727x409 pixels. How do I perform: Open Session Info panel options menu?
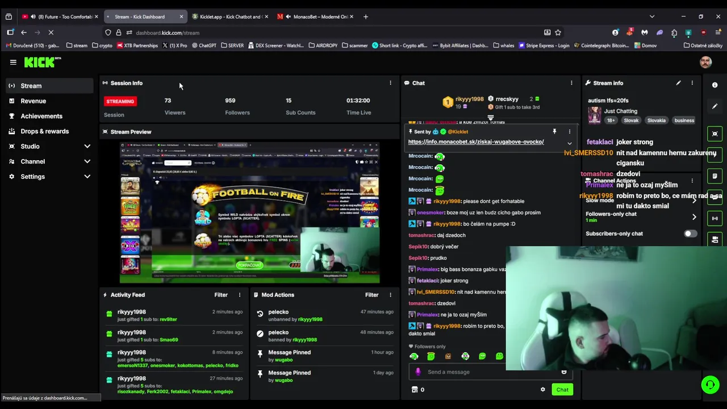[x=390, y=83]
